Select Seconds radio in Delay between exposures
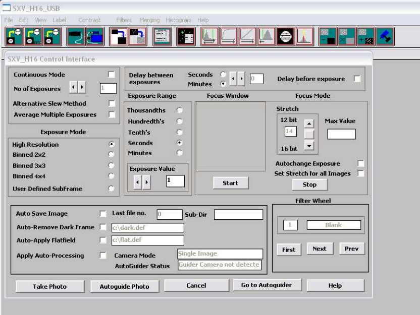Image resolution: width=420 pixels, height=315 pixels. [x=223, y=74]
